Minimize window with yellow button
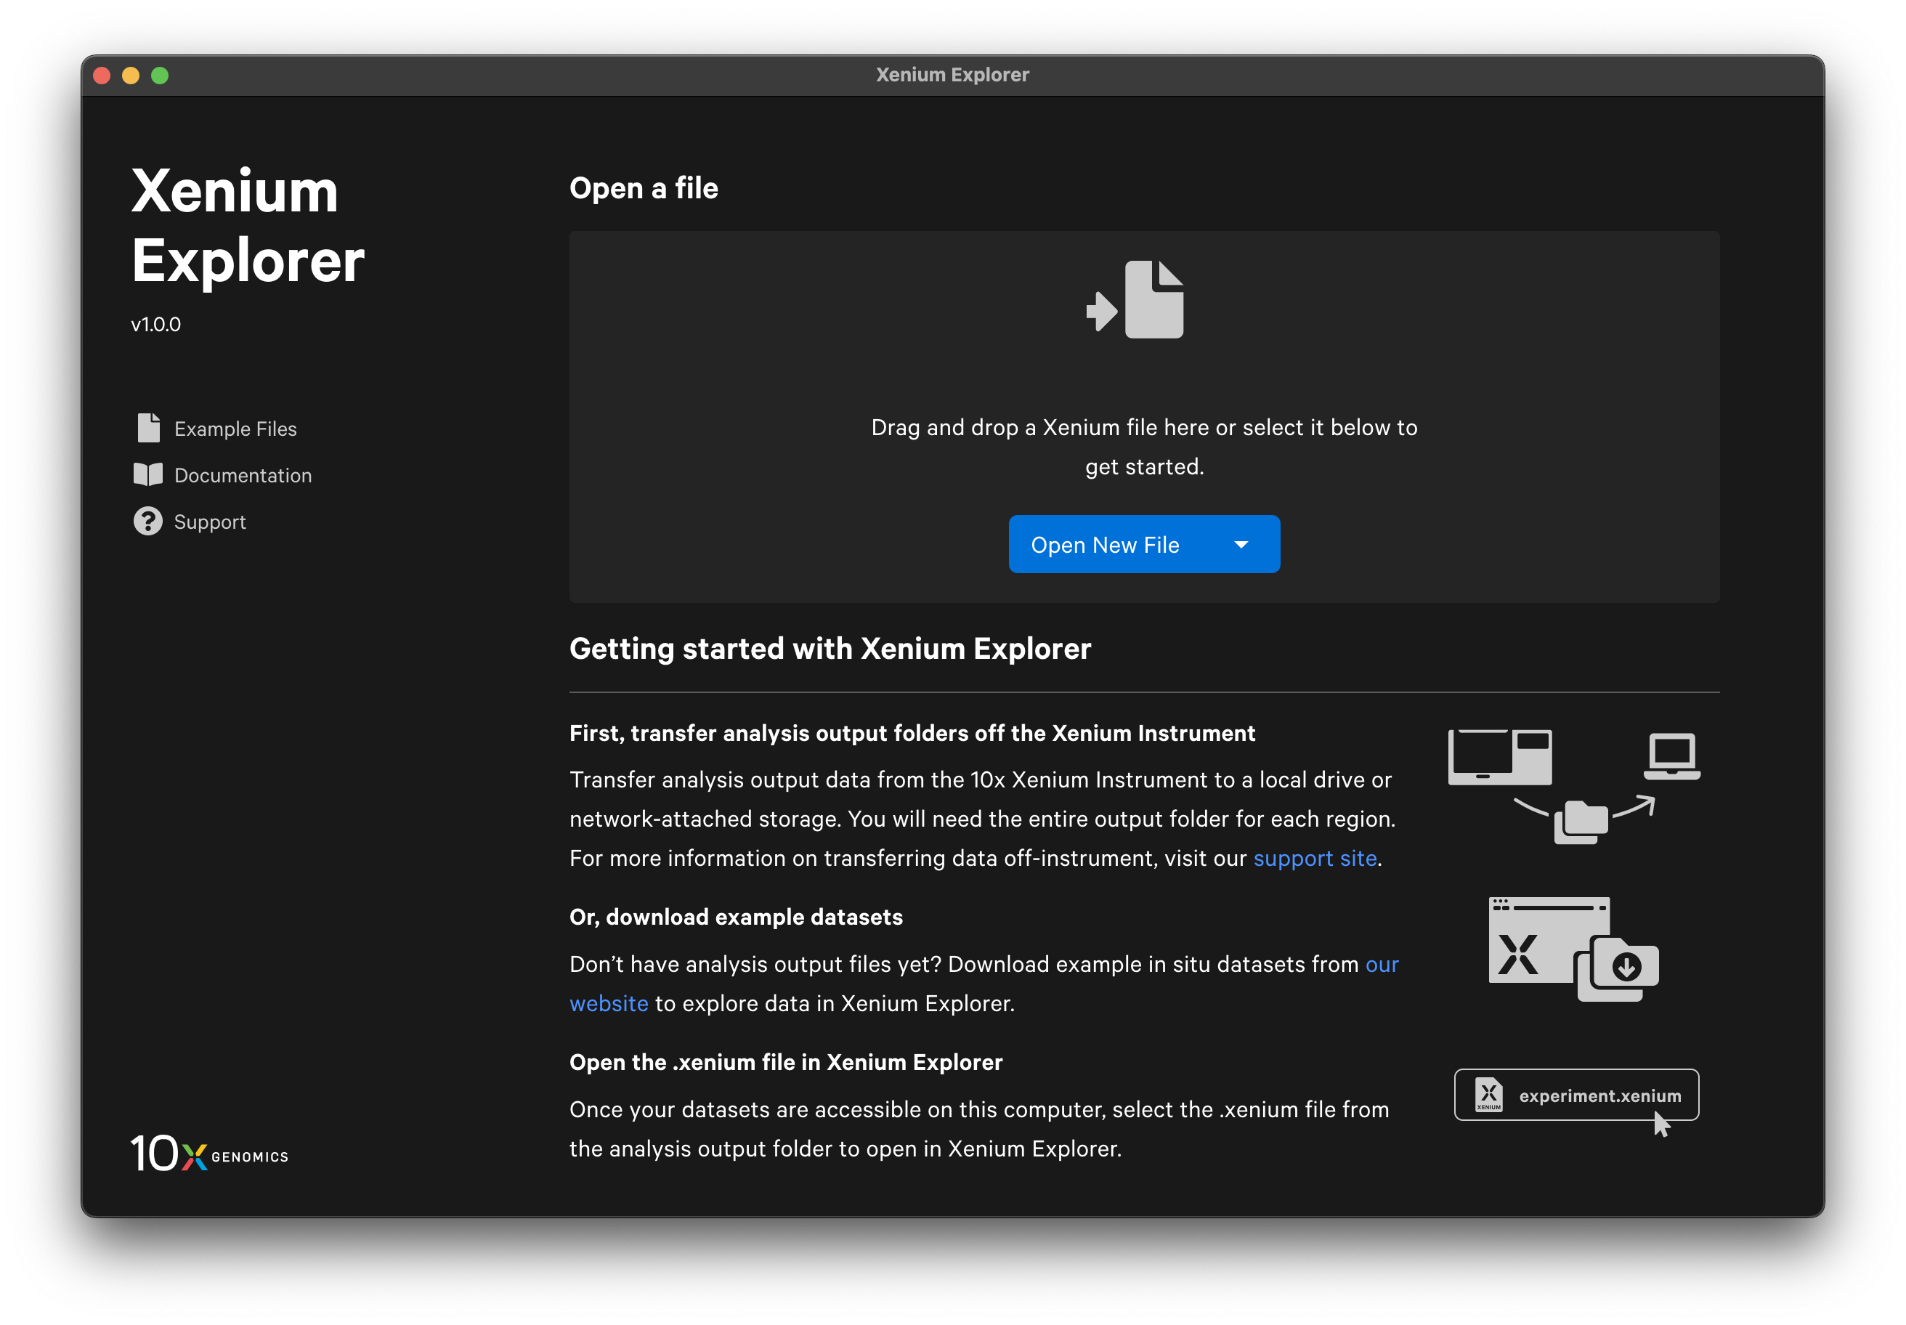The image size is (1906, 1325). [x=131, y=76]
